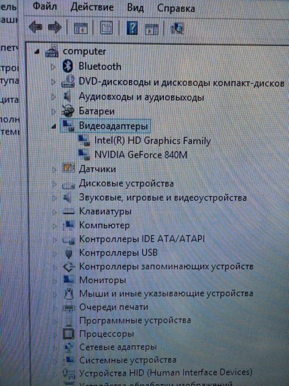This screenshot has width=289, height=386.
Task: Select the Компьютер category label
Action: [x=105, y=225]
